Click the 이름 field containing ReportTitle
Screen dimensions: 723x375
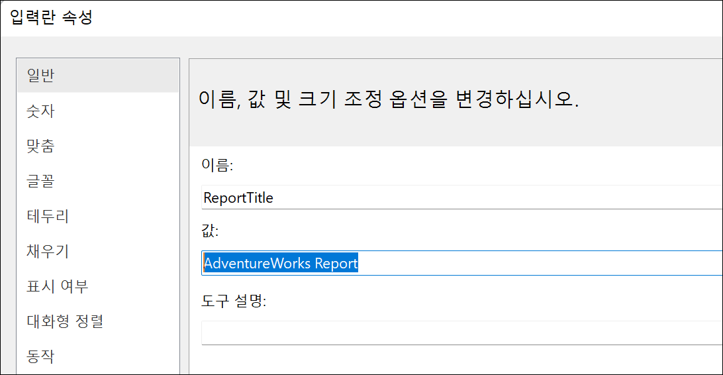(x=462, y=197)
